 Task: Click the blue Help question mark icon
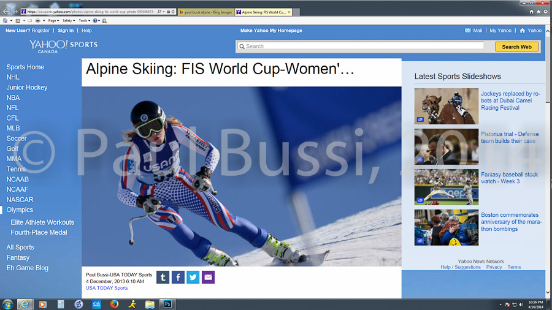click(x=95, y=21)
